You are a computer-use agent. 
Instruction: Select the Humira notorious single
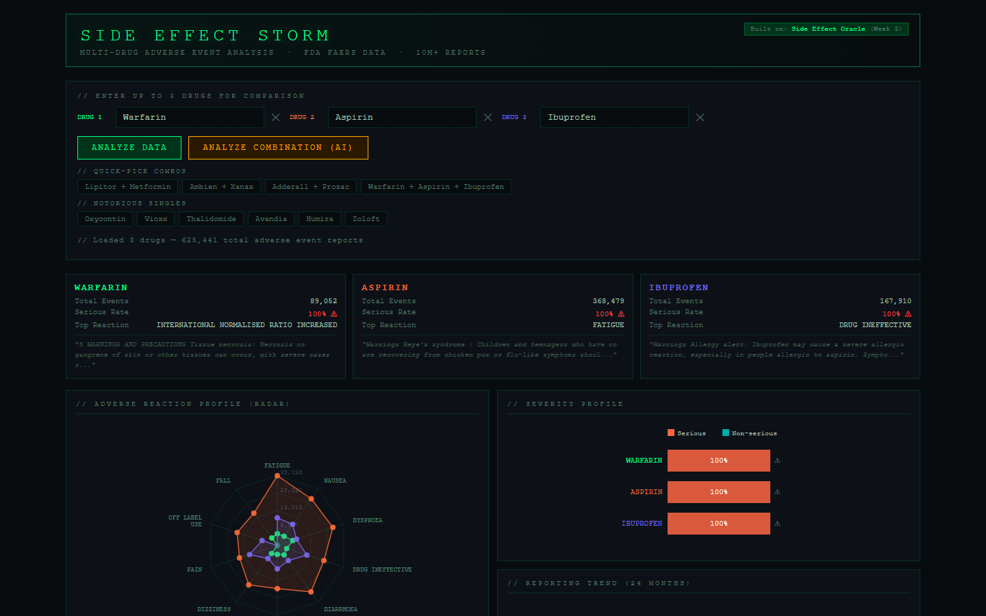coord(320,219)
